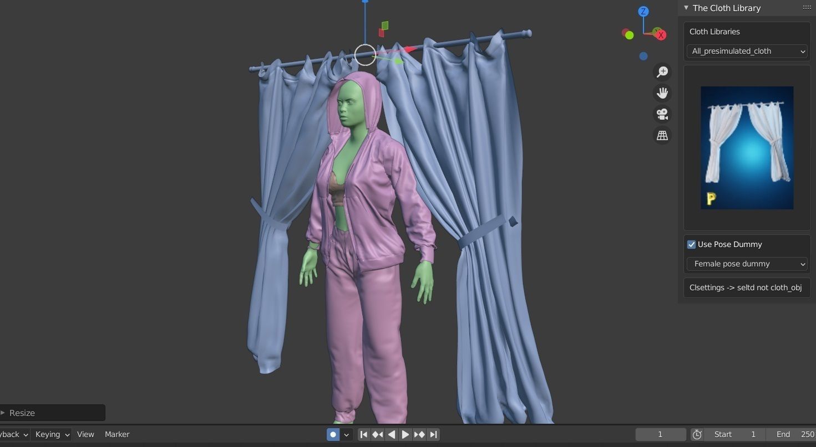
Task: Click the current frame number field
Action: (x=660, y=434)
